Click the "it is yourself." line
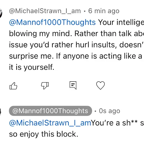Viewport: 144px width, 144px height. (x=32, y=67)
